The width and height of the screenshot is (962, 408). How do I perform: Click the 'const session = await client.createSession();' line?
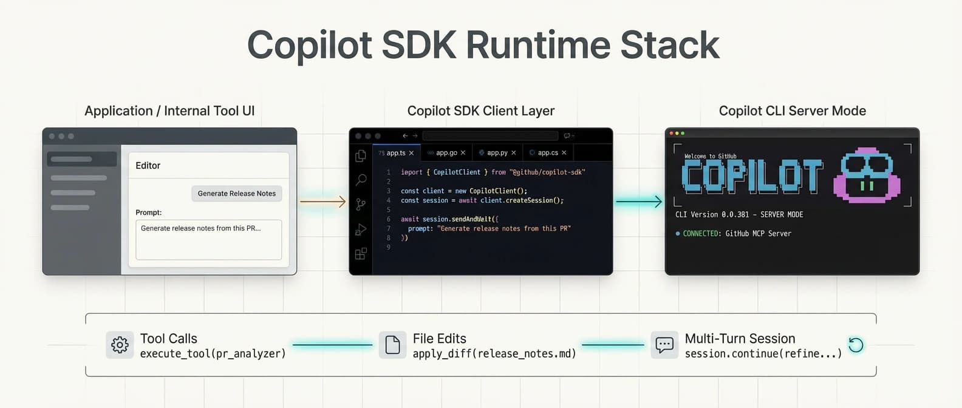click(482, 200)
